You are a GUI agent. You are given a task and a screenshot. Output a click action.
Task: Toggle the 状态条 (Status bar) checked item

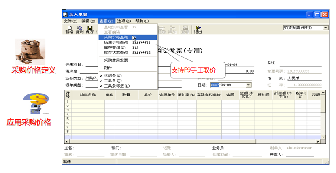(x=113, y=75)
